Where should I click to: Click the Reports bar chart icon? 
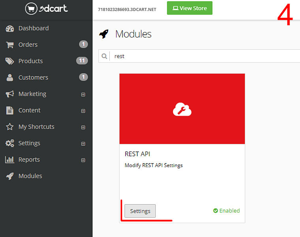point(10,160)
